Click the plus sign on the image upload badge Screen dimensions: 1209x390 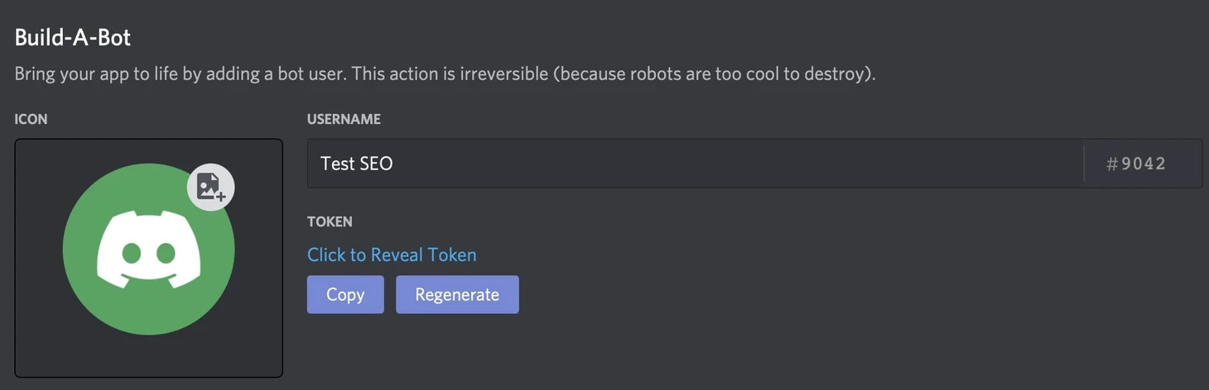point(221,197)
